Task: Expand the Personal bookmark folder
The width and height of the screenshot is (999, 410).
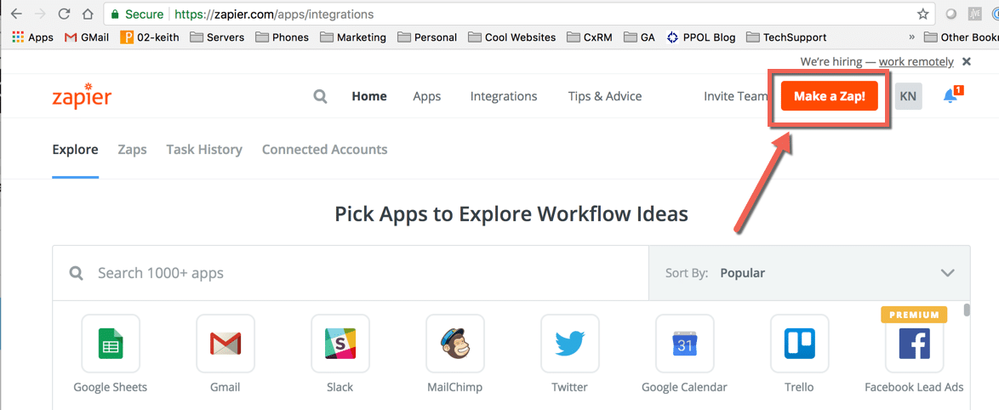Action: [427, 37]
